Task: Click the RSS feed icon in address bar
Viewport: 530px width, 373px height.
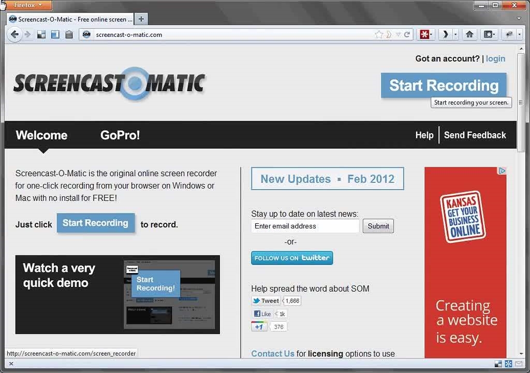Action: coord(389,34)
